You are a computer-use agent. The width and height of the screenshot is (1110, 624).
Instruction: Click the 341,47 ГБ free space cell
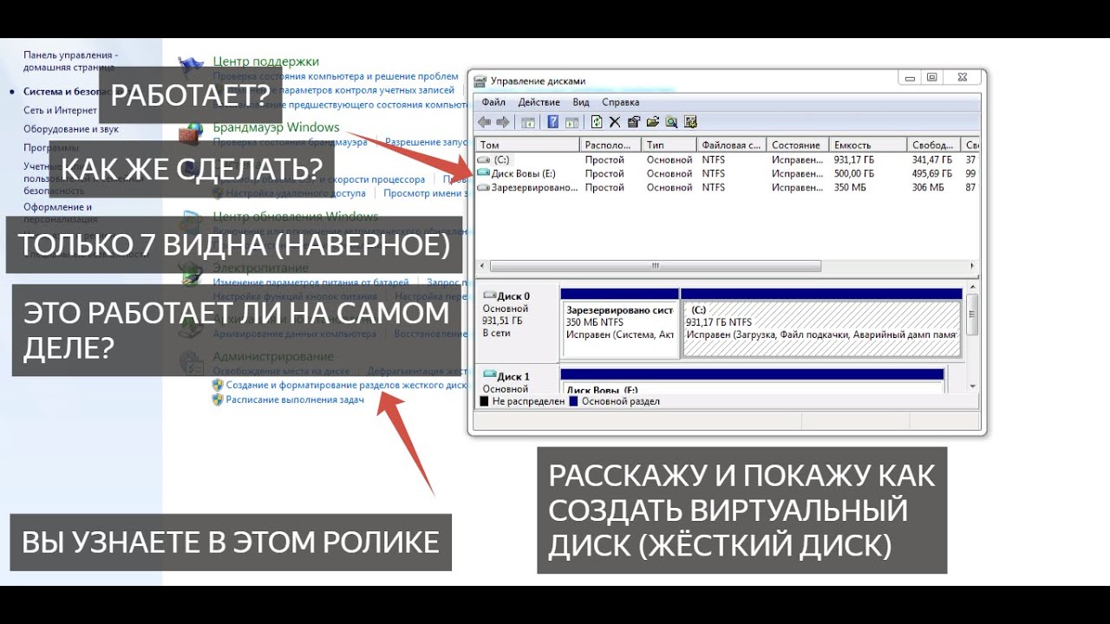(x=932, y=160)
